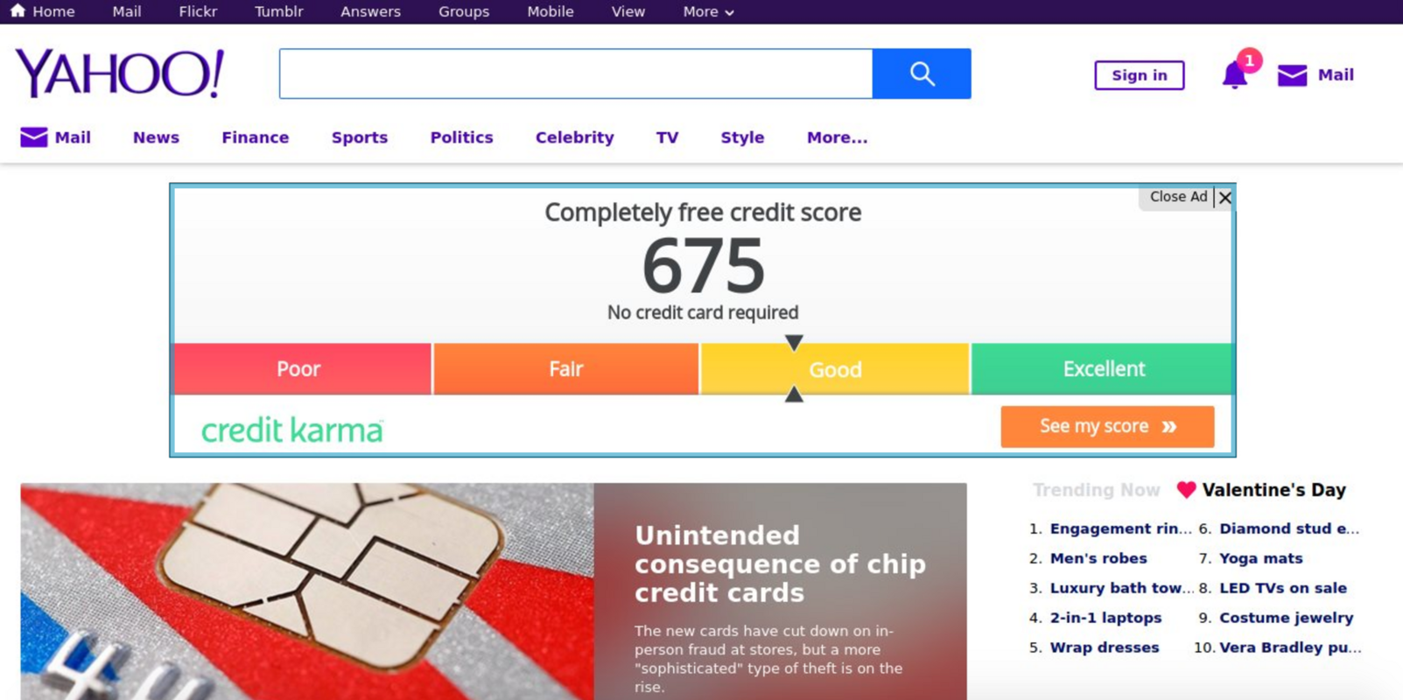Click the Sign in button
This screenshot has width=1403, height=700.
[x=1139, y=75]
